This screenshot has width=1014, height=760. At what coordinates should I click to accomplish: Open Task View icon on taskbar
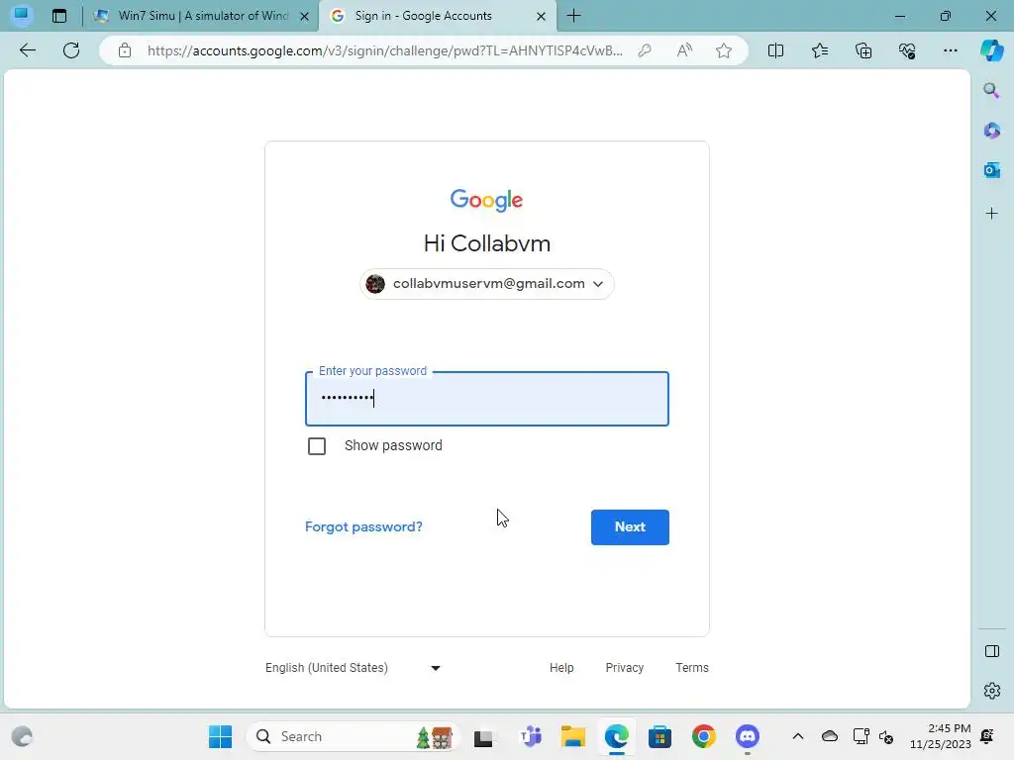pyautogui.click(x=483, y=736)
